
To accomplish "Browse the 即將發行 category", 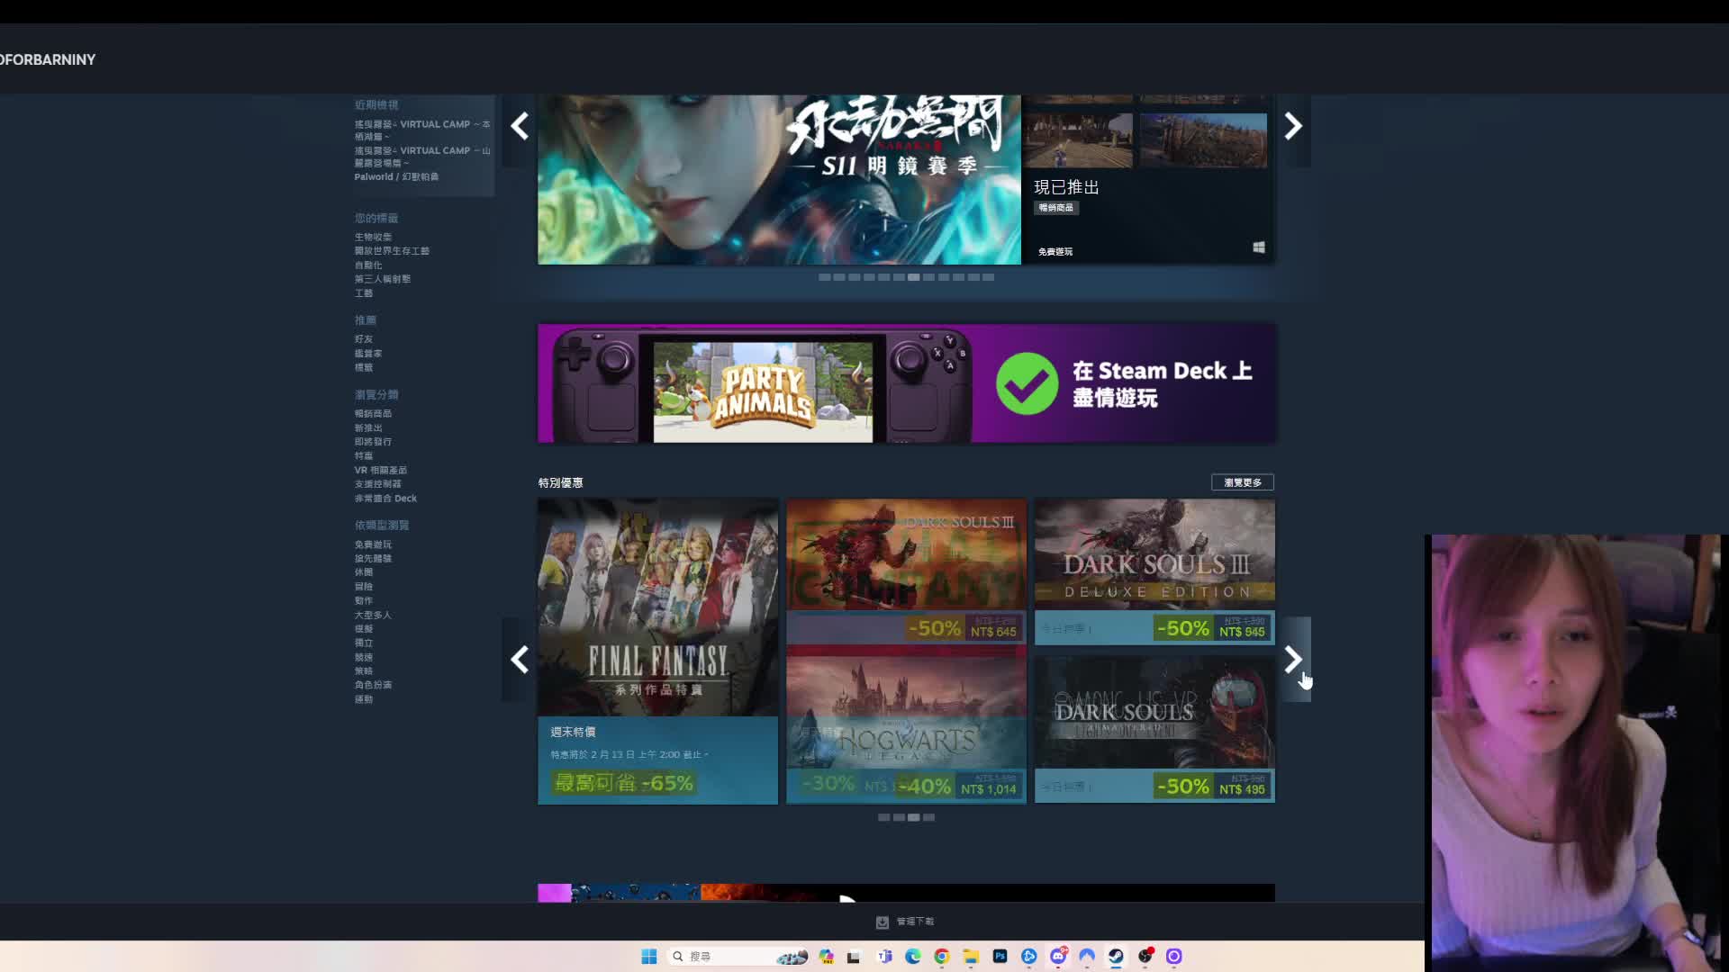I will pyautogui.click(x=373, y=442).
